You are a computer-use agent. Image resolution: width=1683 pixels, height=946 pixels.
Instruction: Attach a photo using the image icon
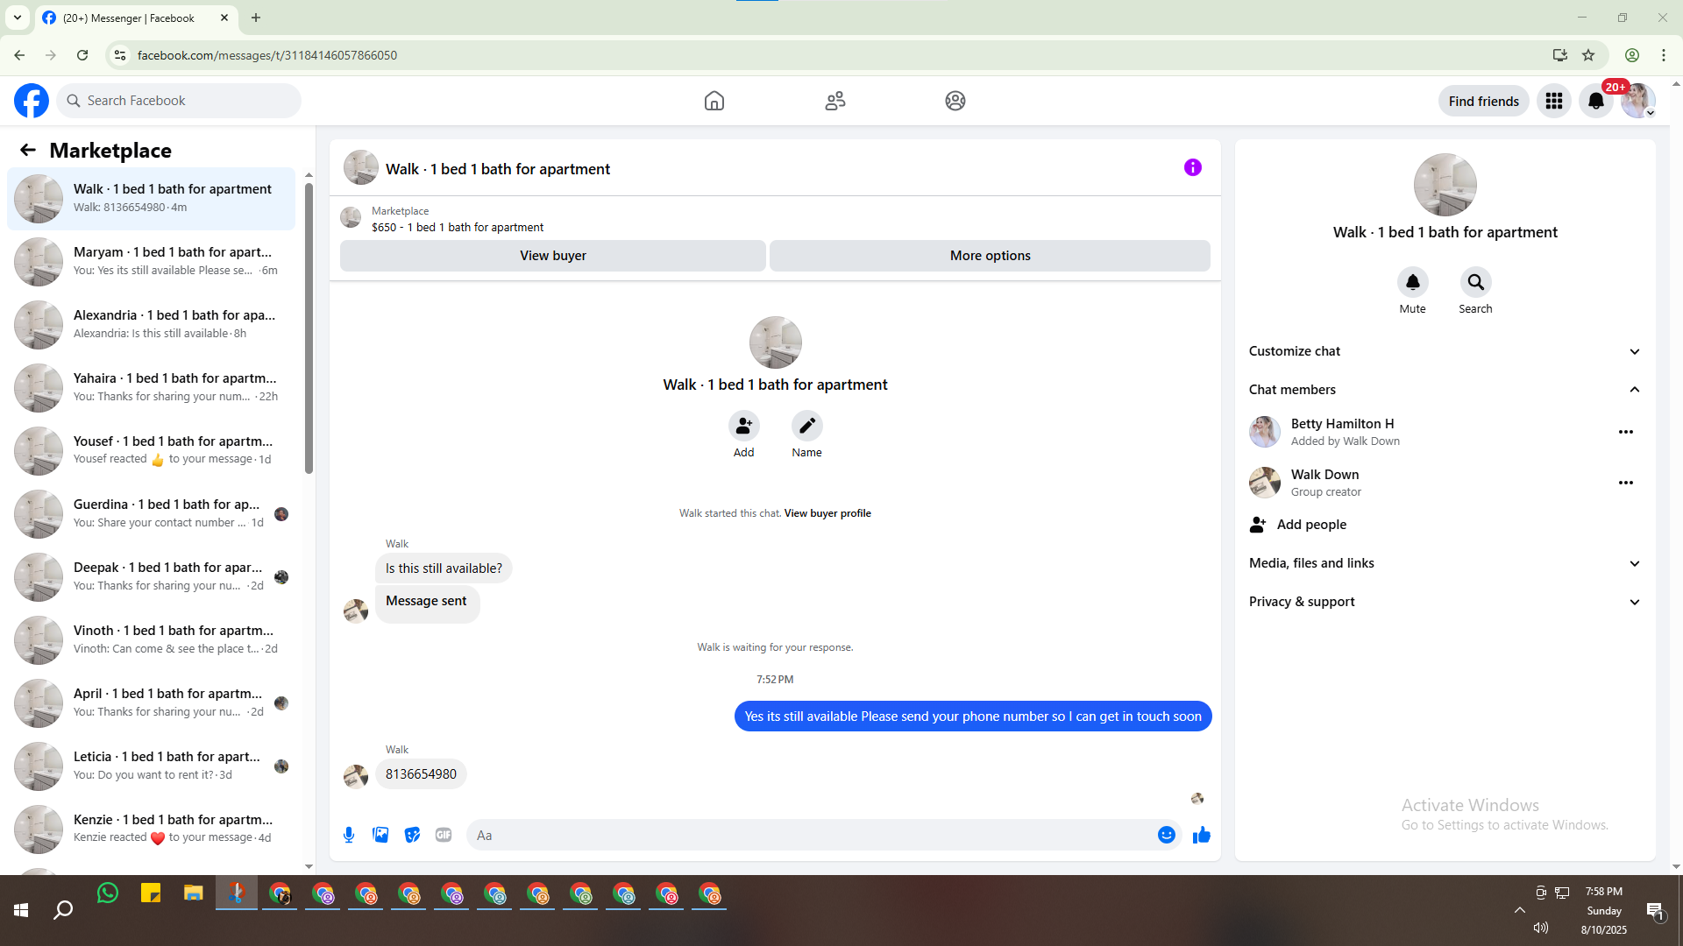[x=380, y=835]
